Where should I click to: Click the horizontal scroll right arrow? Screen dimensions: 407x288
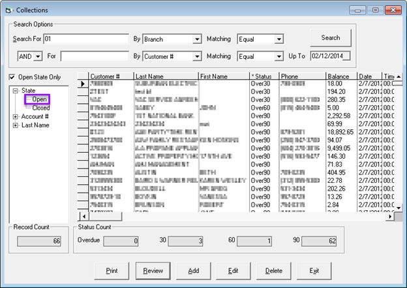coord(390,216)
